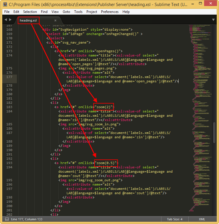
Task: Click the "zoom(2)" onClick value
Action: click(104, 107)
